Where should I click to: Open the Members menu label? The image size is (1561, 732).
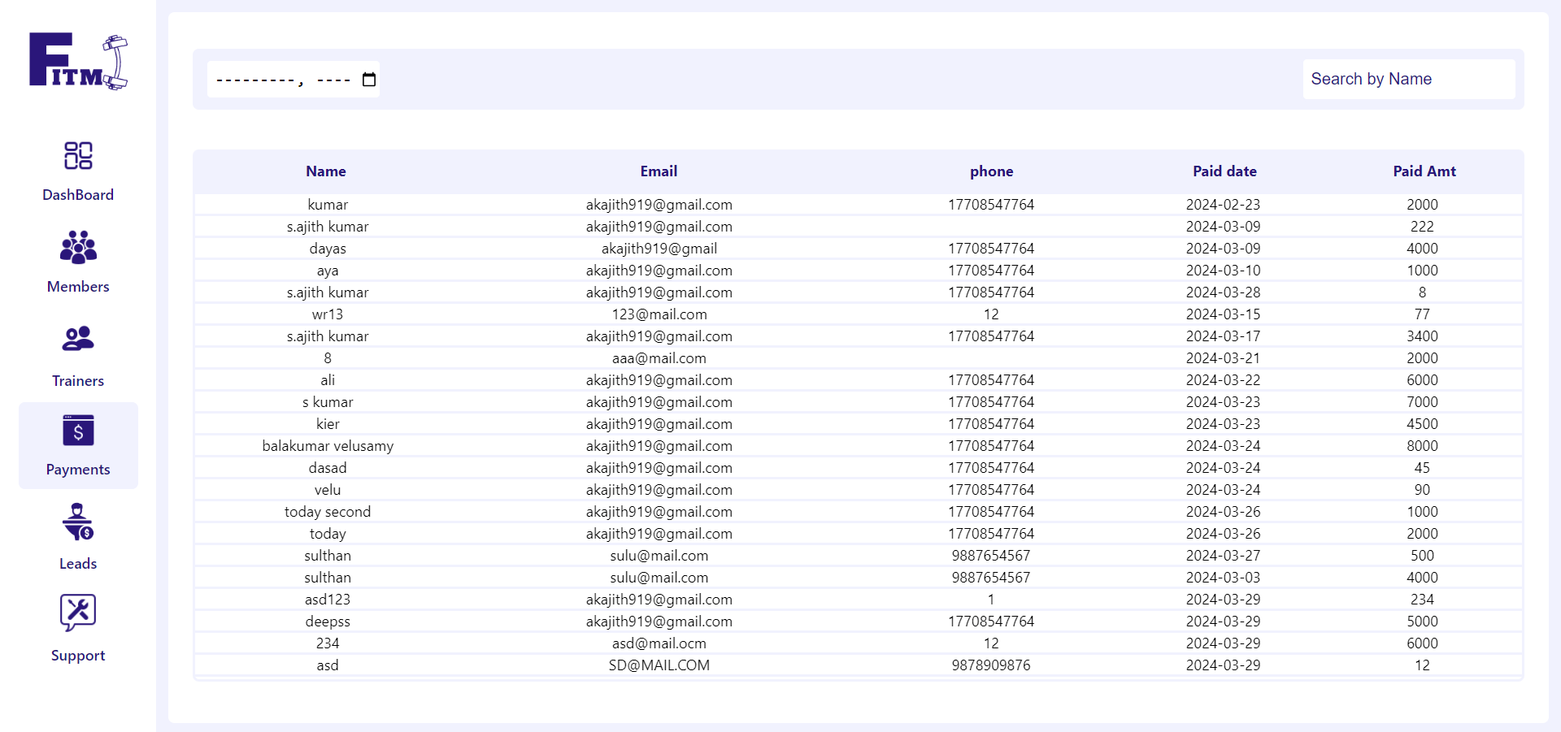(x=78, y=287)
